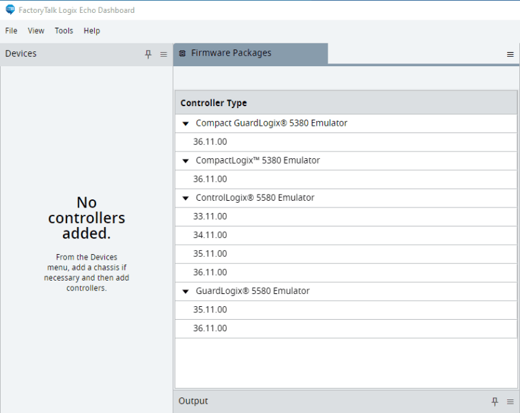Click the FactoryTalk Logix Echo app icon
This screenshot has width=520, height=413.
10,9
